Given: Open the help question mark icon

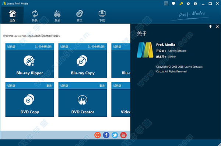Looking at the screenshot, I should coord(195,4).
